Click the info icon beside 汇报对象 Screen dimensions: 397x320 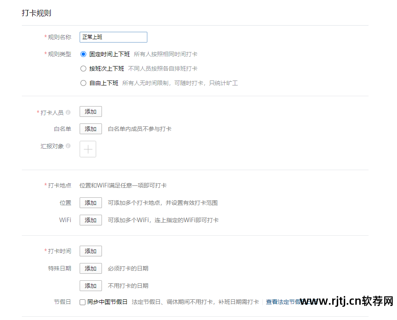click(69, 145)
